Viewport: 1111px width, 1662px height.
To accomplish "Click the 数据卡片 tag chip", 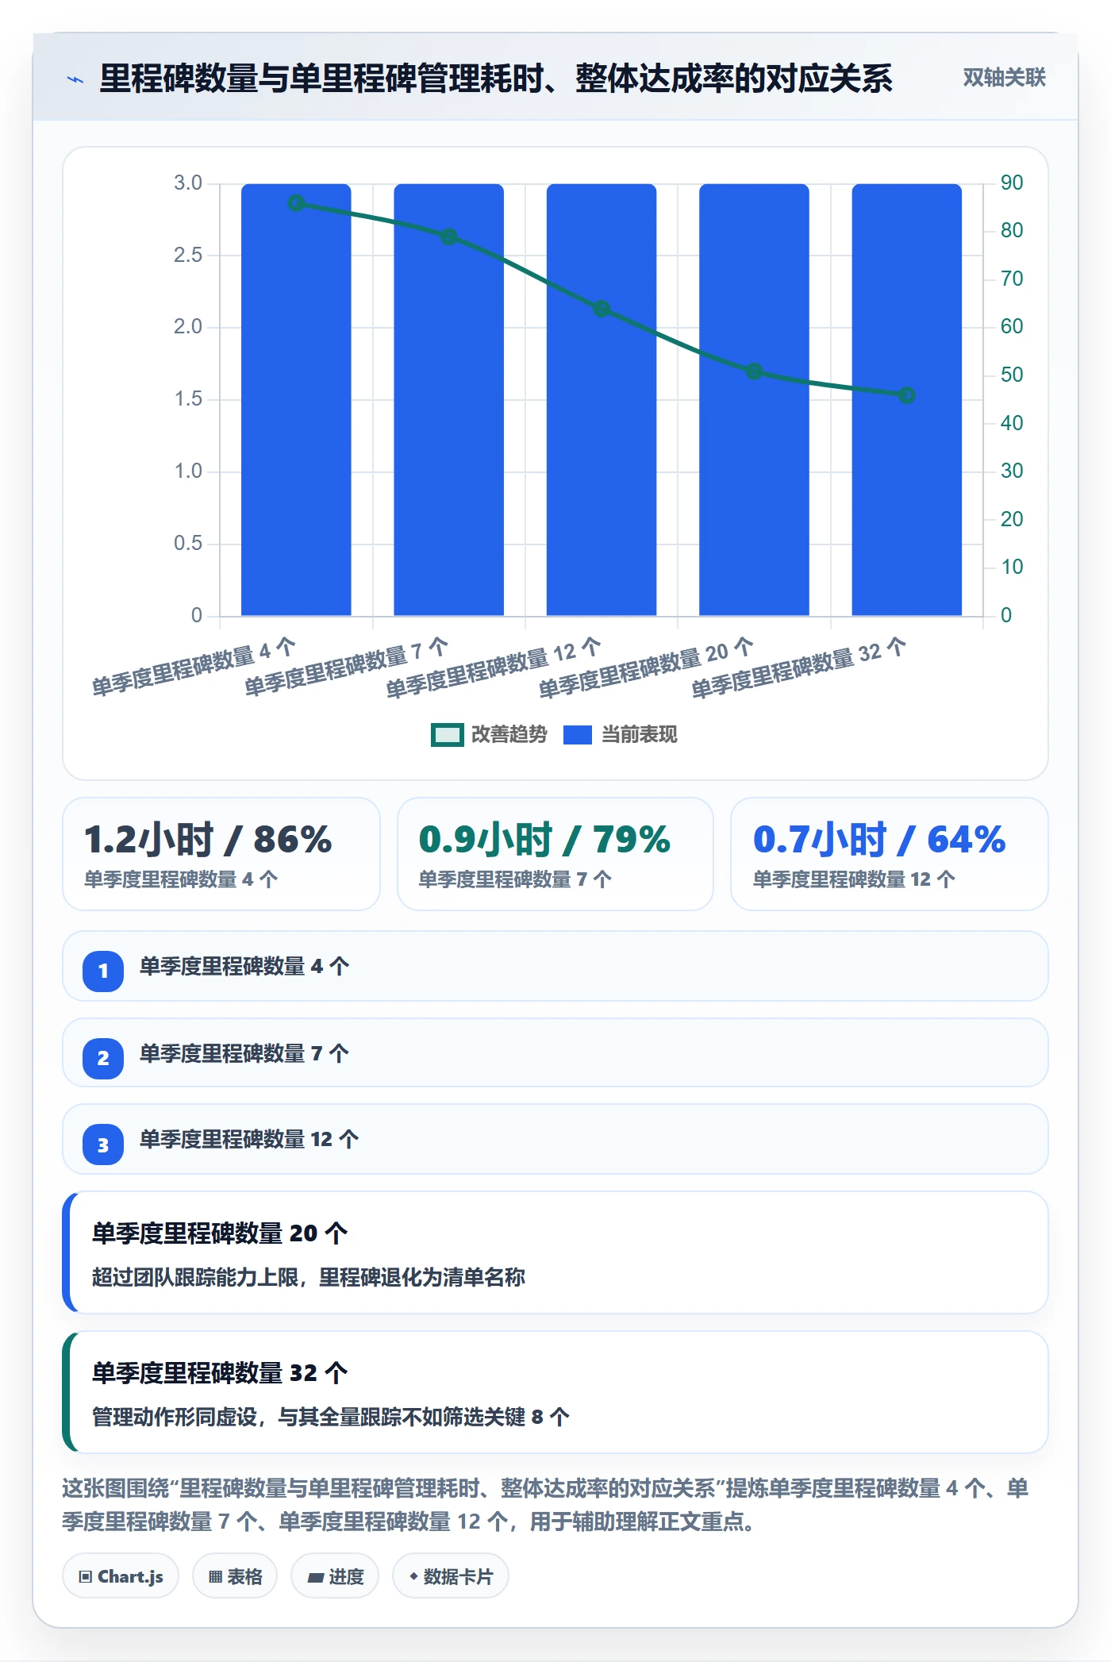I will tap(451, 1576).
